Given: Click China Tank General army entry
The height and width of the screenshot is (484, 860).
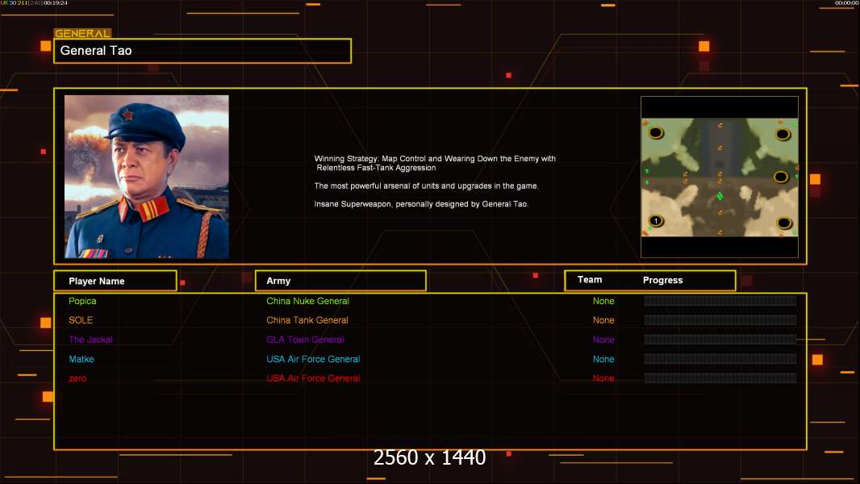Looking at the screenshot, I should click(307, 320).
